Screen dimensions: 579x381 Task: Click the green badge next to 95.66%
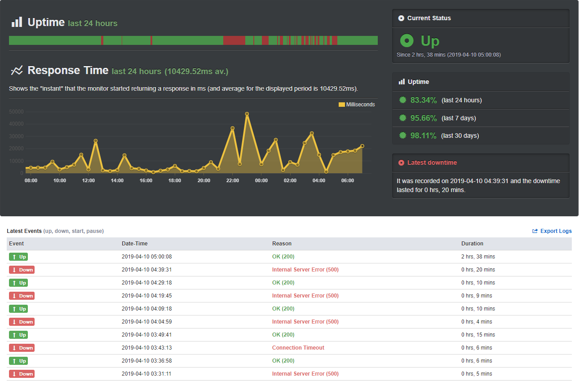pyautogui.click(x=403, y=118)
